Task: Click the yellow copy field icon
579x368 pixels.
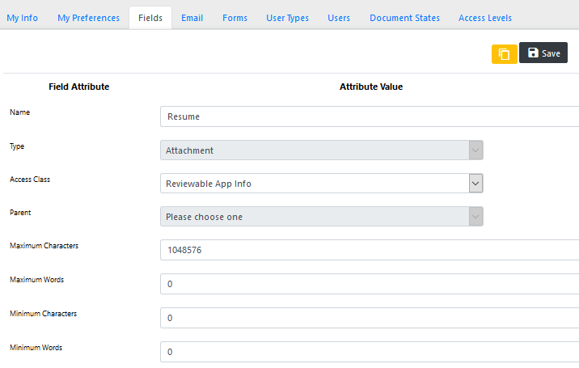Action: pyautogui.click(x=504, y=54)
